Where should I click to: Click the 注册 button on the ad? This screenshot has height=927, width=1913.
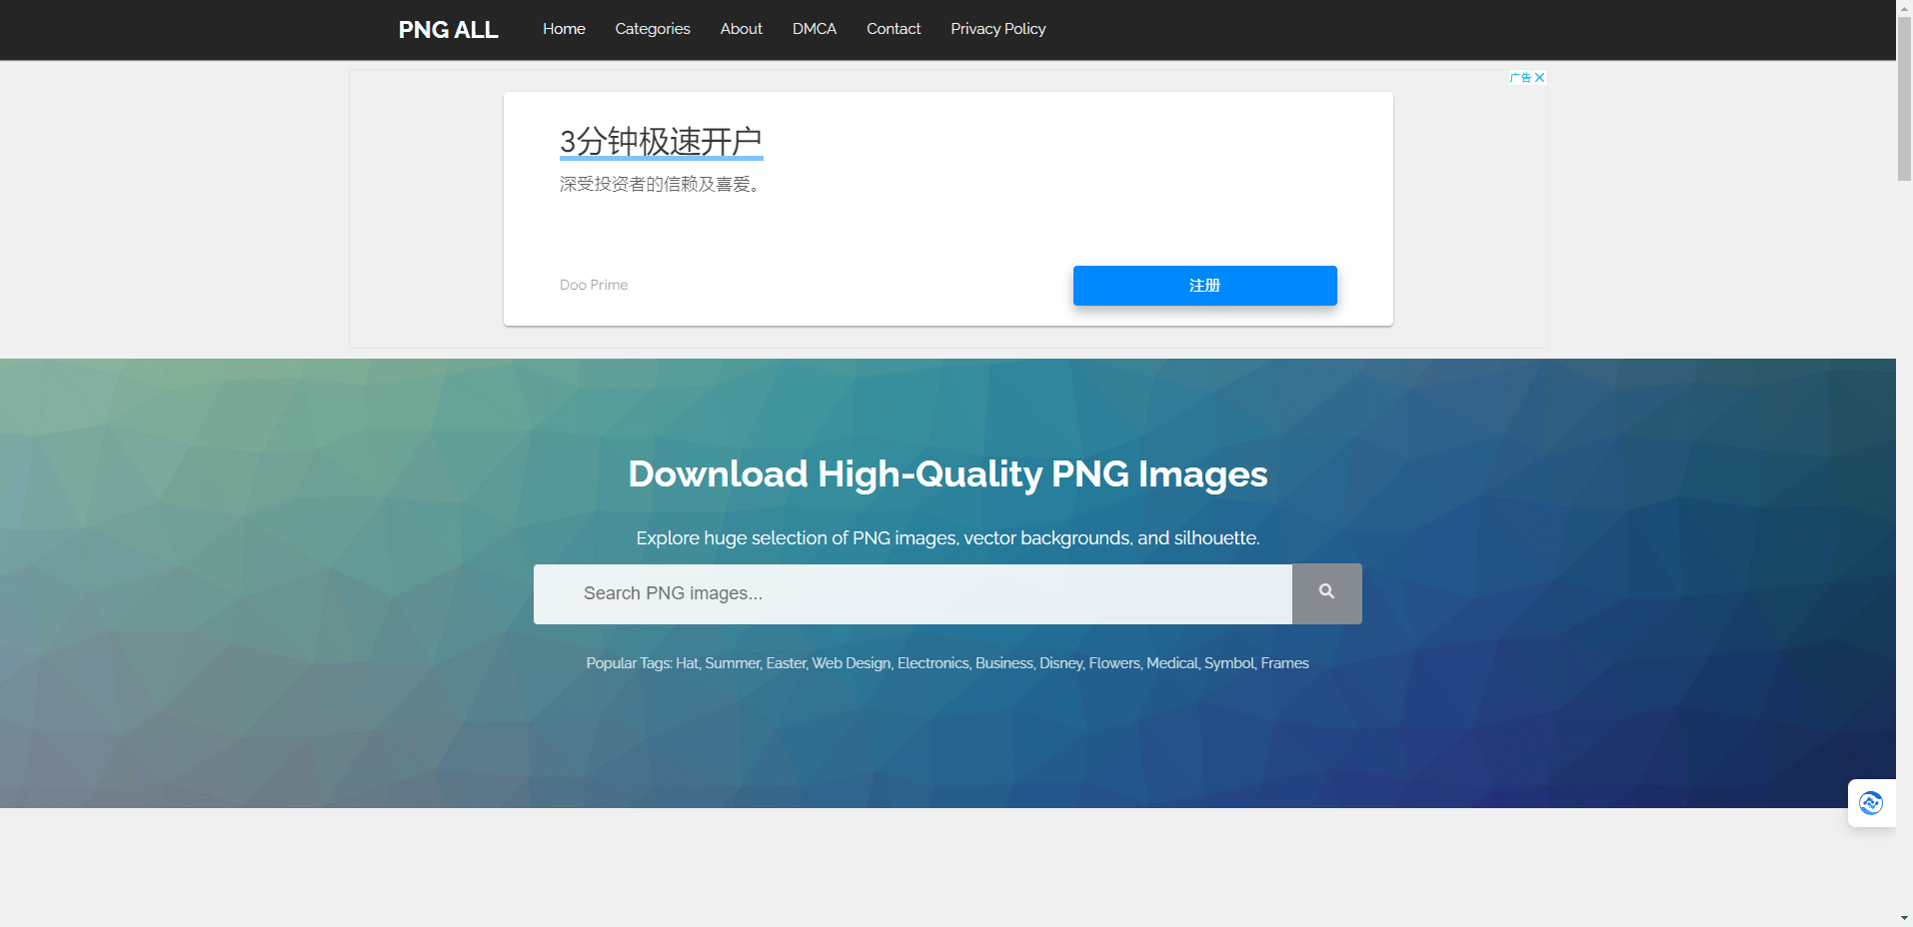pyautogui.click(x=1204, y=285)
